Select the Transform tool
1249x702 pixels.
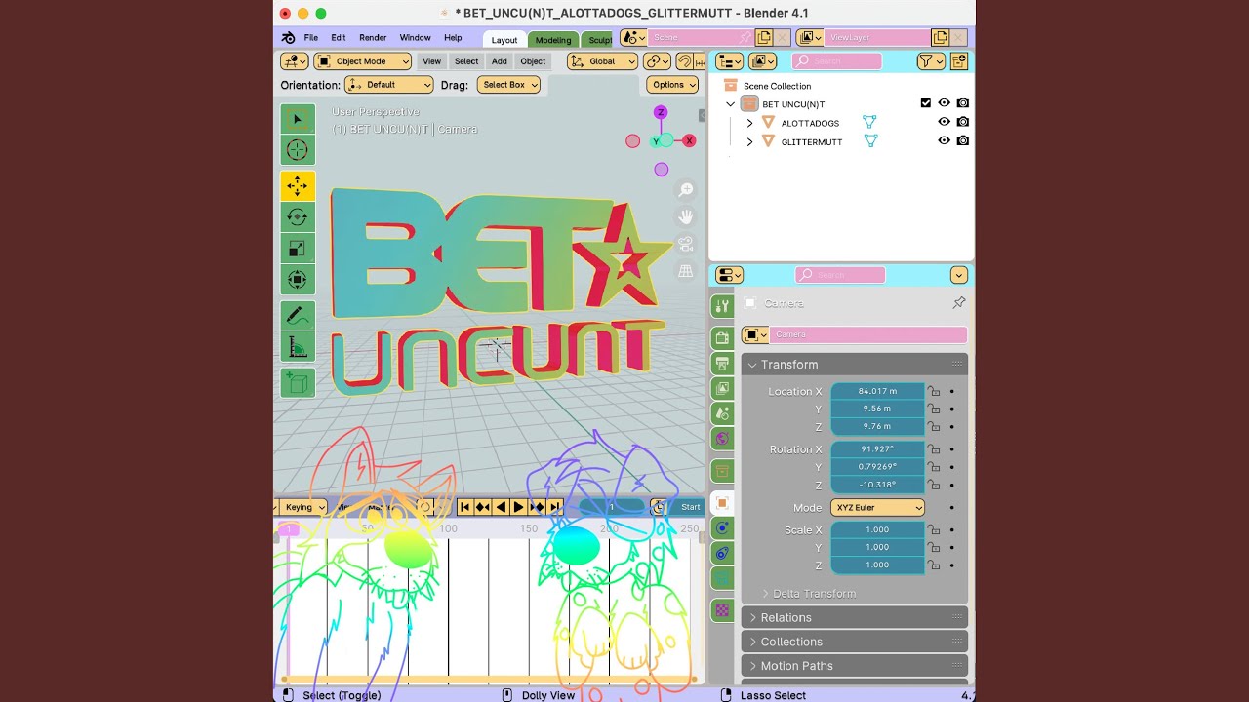298,280
